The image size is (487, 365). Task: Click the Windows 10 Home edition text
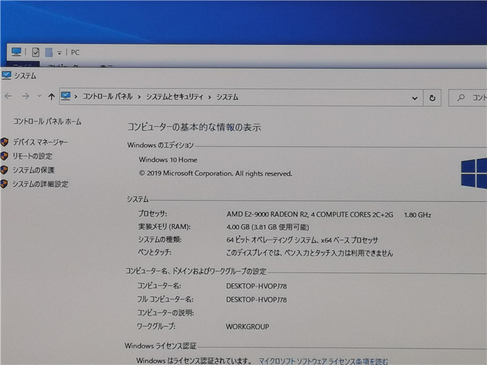[168, 160]
